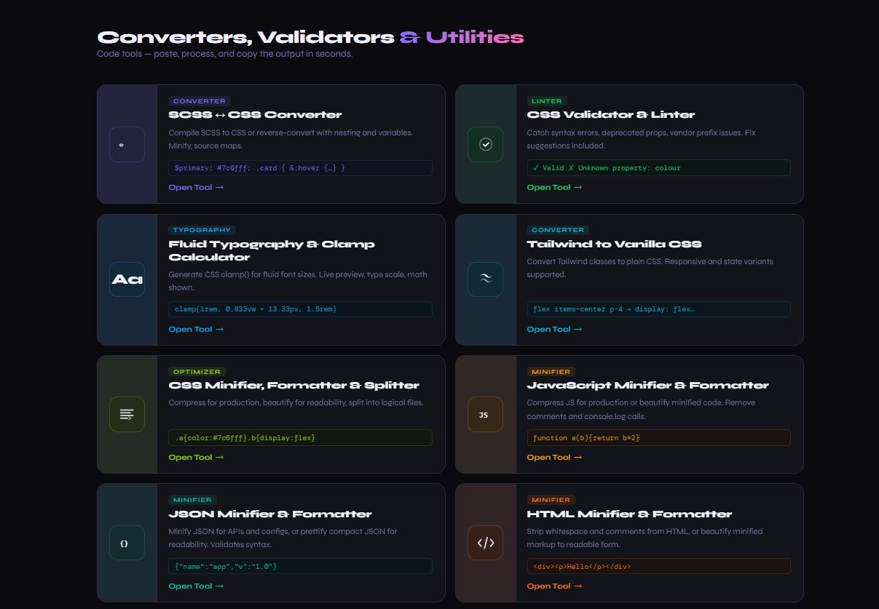Click the clamp(1rem...) code snippet
This screenshot has height=609, width=879.
(x=300, y=309)
